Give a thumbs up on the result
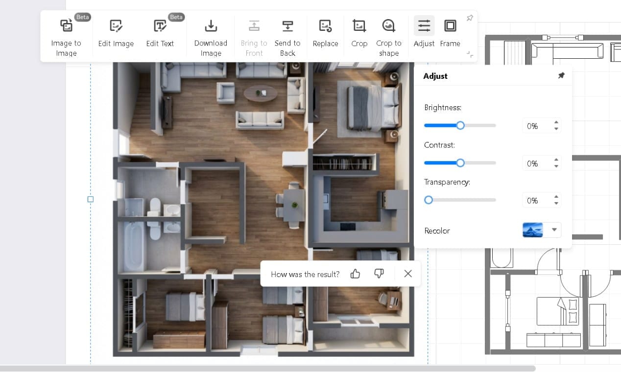The image size is (621, 372). point(355,274)
